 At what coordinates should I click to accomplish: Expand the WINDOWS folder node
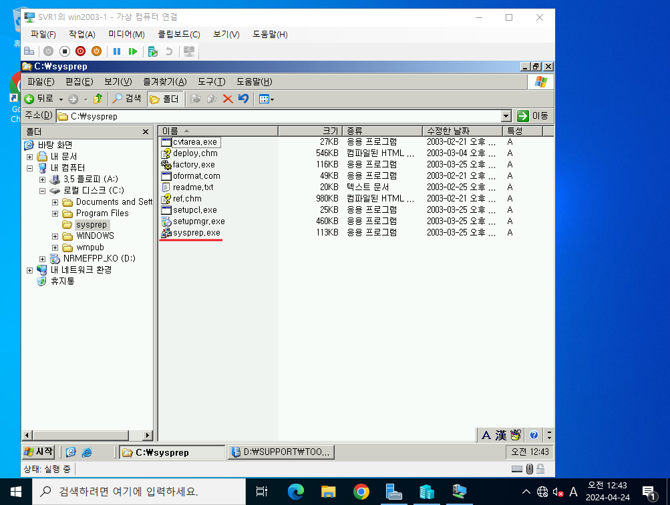pyautogui.click(x=55, y=236)
